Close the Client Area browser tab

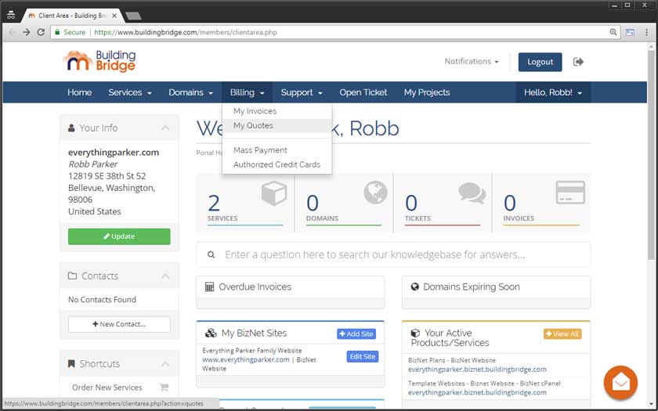[x=114, y=16]
